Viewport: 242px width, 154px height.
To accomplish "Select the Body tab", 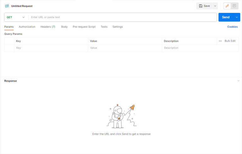I will tap(64, 27).
